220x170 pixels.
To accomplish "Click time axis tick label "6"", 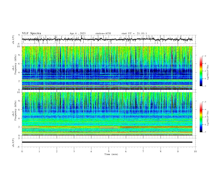I will coord(126,151).
